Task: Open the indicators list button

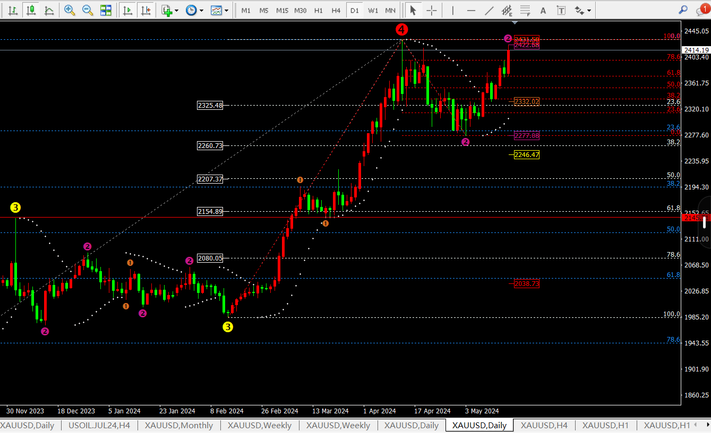Action: coord(167,10)
